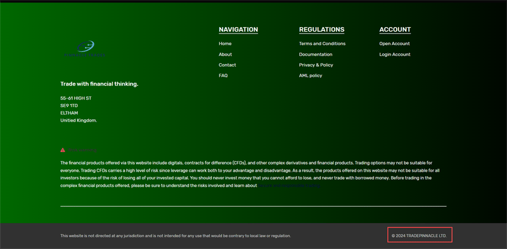Click the REGULATIONS column heading

click(322, 30)
